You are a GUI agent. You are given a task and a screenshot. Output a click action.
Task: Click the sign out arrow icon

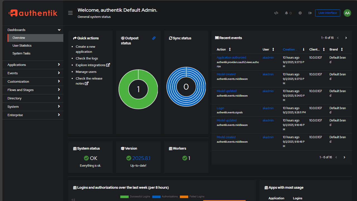pyautogui.click(x=310, y=13)
